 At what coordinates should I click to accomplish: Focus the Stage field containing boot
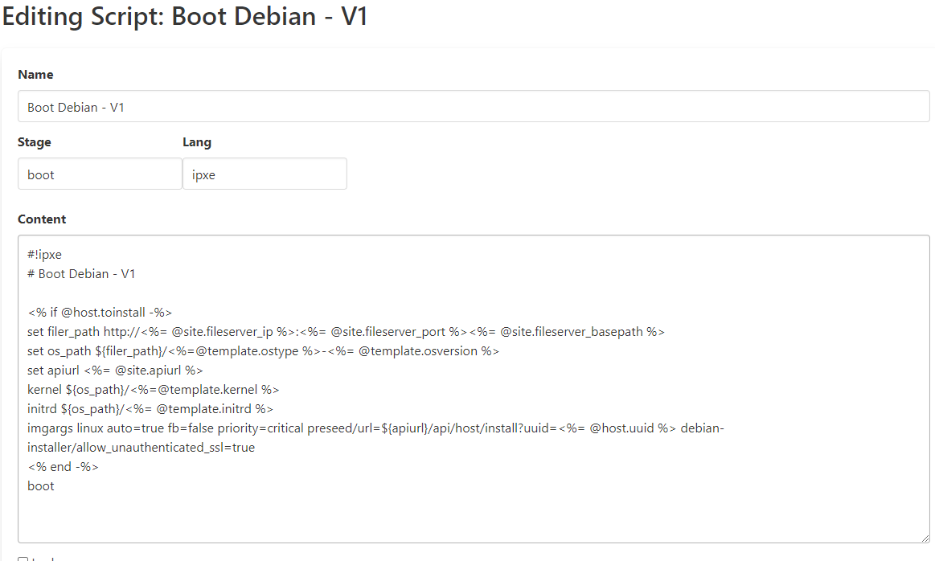[x=100, y=174]
